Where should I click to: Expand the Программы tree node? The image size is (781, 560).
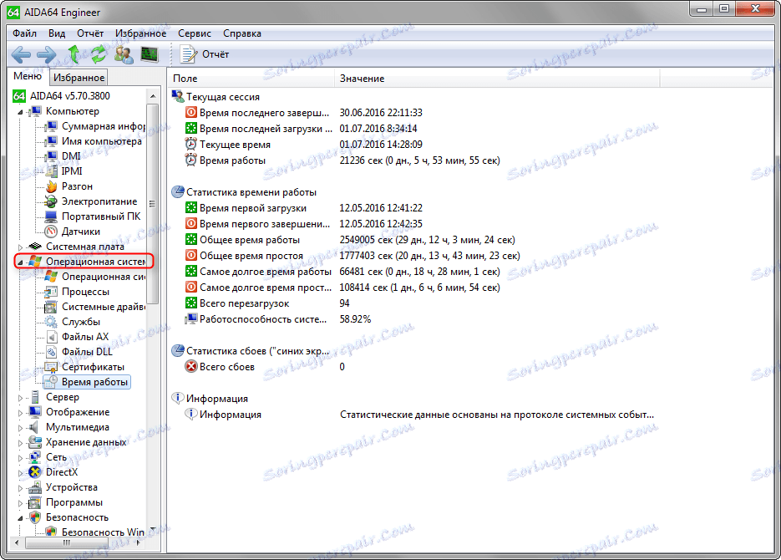(x=20, y=502)
